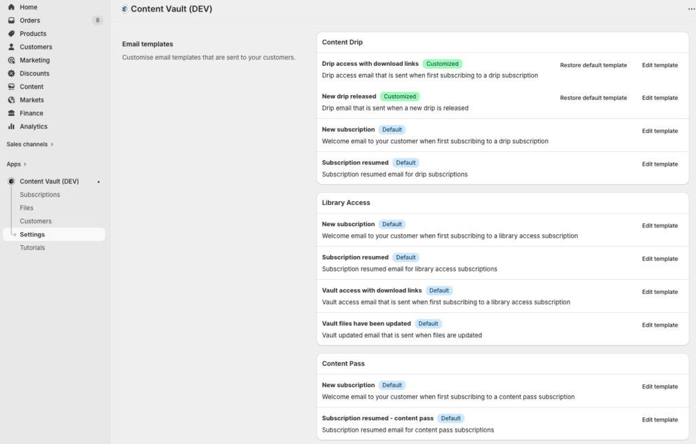
Task: Expand the Apps section chevron
Action: point(25,164)
